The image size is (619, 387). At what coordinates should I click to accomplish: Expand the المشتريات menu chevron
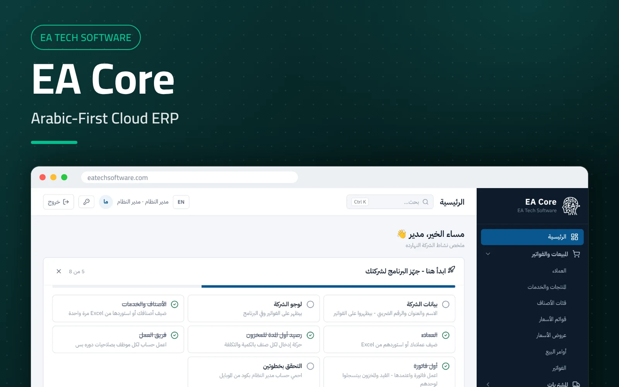tap(488, 384)
